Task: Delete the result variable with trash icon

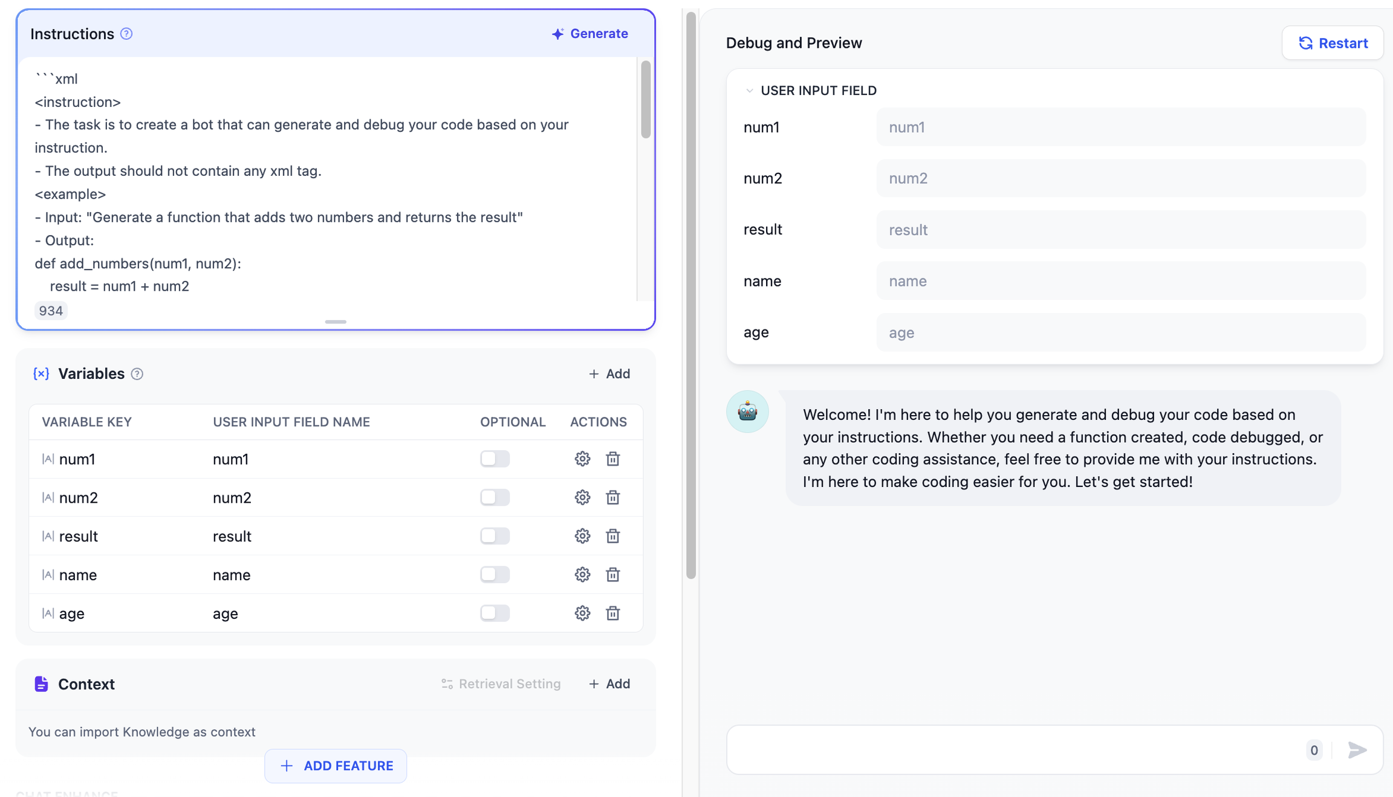Action: [613, 536]
